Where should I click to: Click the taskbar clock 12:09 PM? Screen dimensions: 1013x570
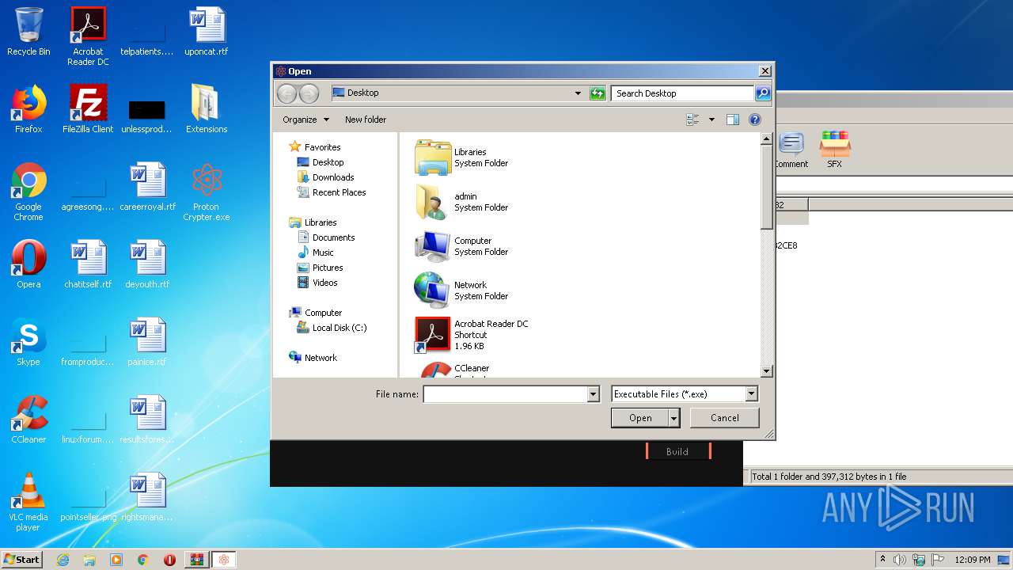pos(973,560)
